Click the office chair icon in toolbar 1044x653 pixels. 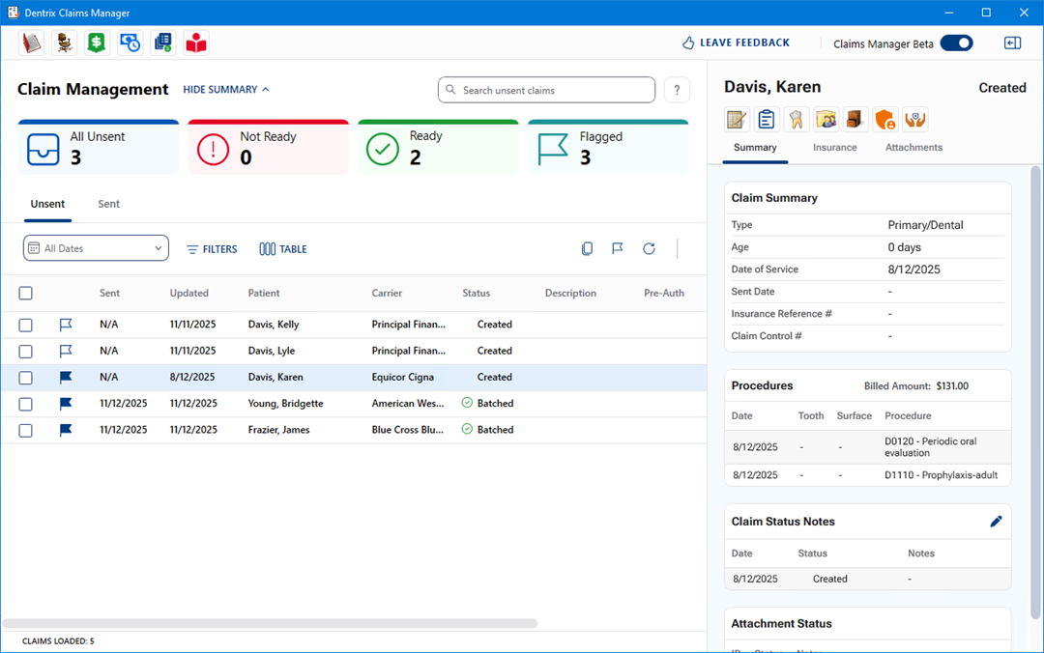pos(64,43)
